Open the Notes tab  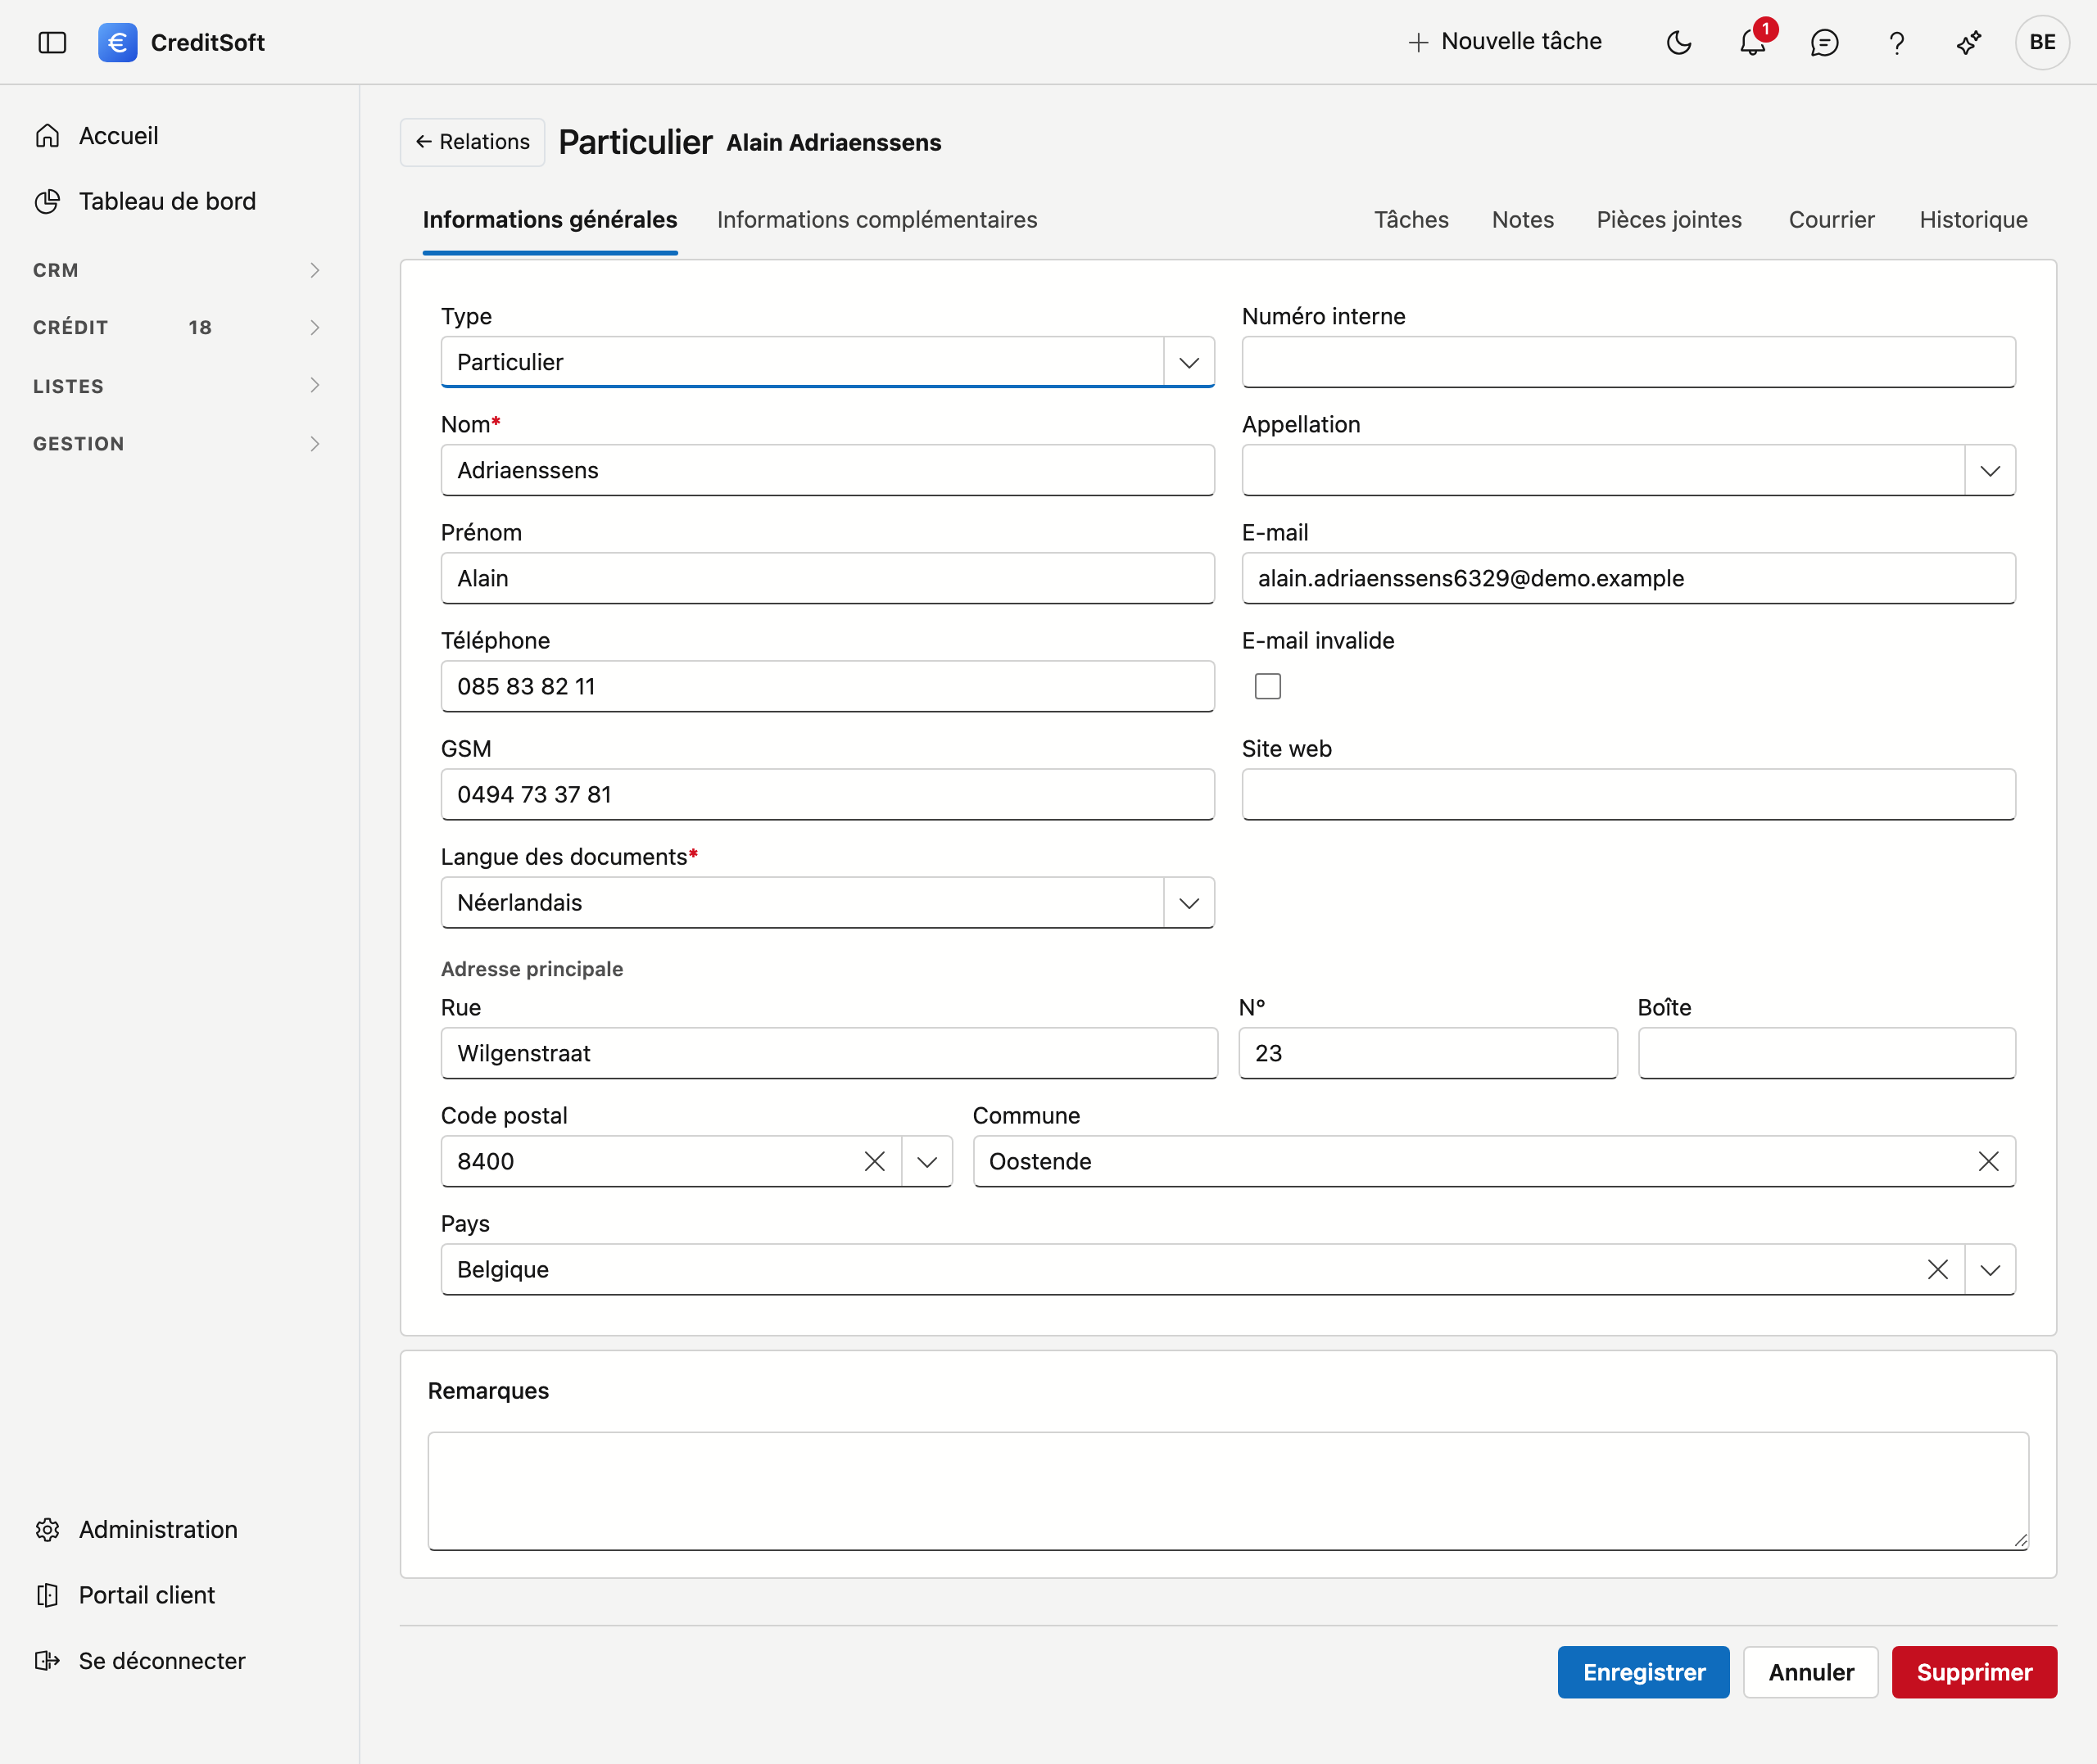click(1522, 220)
